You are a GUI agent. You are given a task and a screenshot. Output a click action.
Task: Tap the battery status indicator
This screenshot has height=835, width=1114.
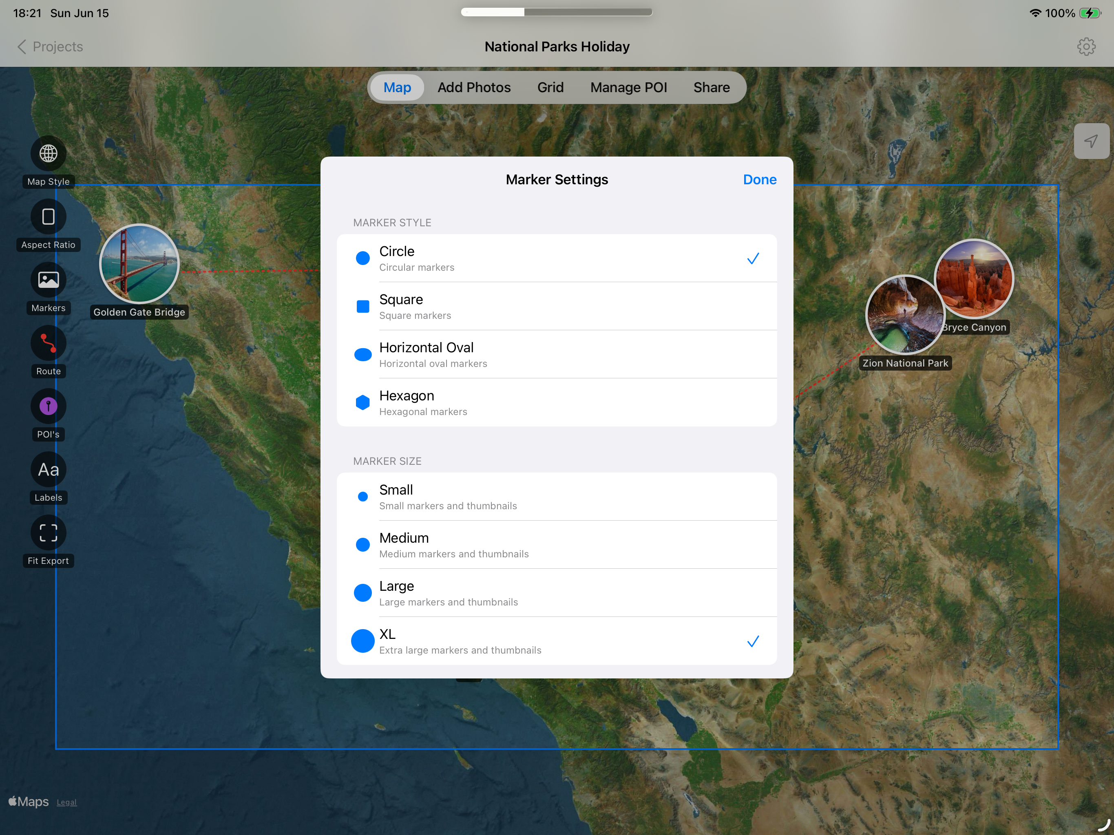pyautogui.click(x=1090, y=13)
